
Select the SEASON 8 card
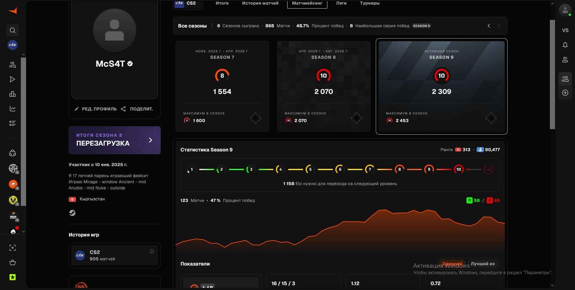(x=324, y=86)
